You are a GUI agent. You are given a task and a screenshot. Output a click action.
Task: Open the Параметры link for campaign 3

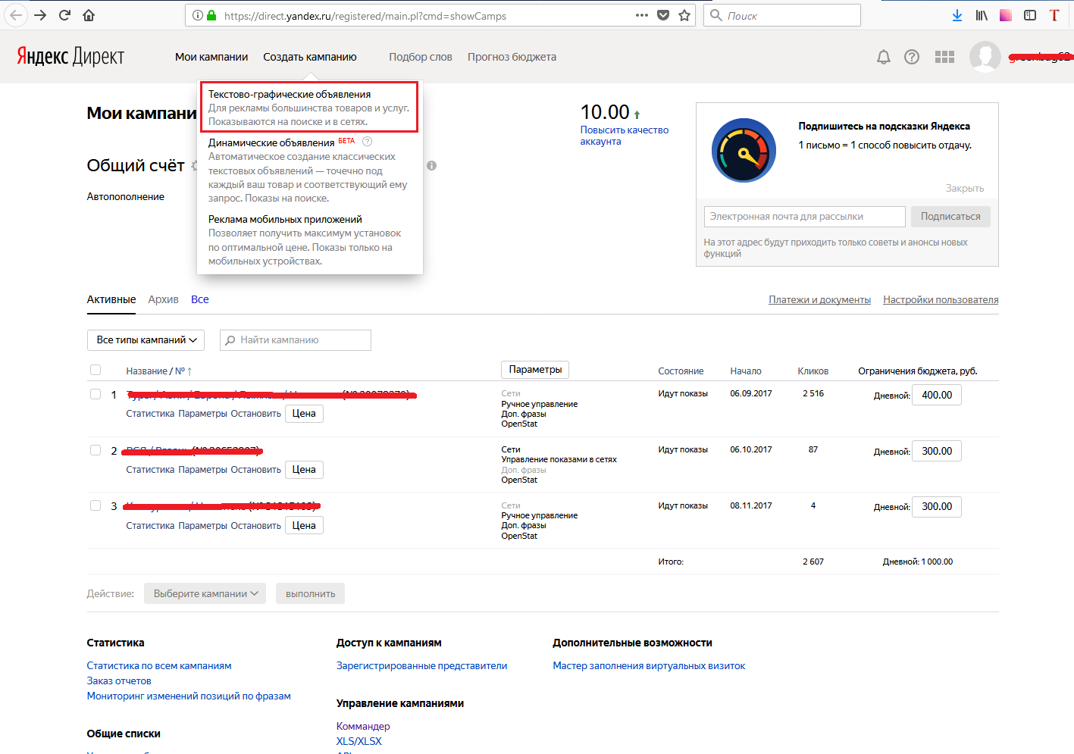tap(202, 526)
